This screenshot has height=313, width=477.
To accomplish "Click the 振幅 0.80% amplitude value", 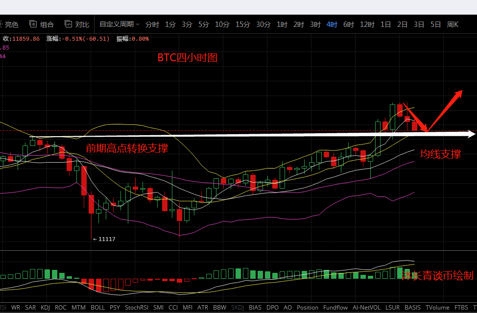I will (x=133, y=39).
